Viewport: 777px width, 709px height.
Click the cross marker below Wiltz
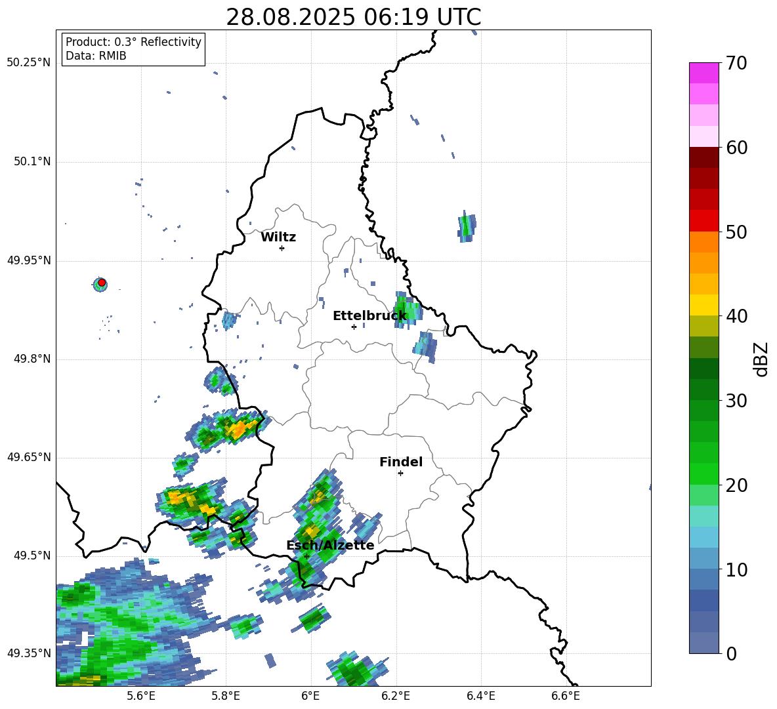282,248
